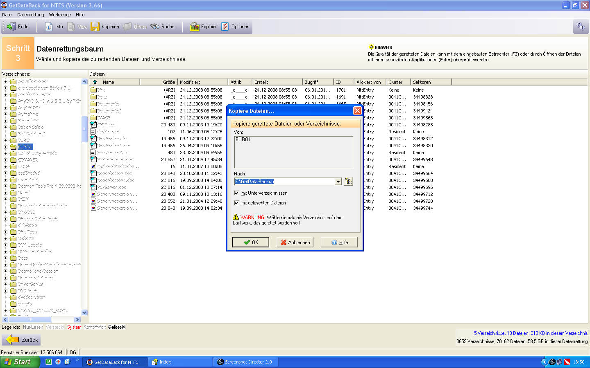
Task: Switch to Index taskbar window
Action: click(x=180, y=362)
